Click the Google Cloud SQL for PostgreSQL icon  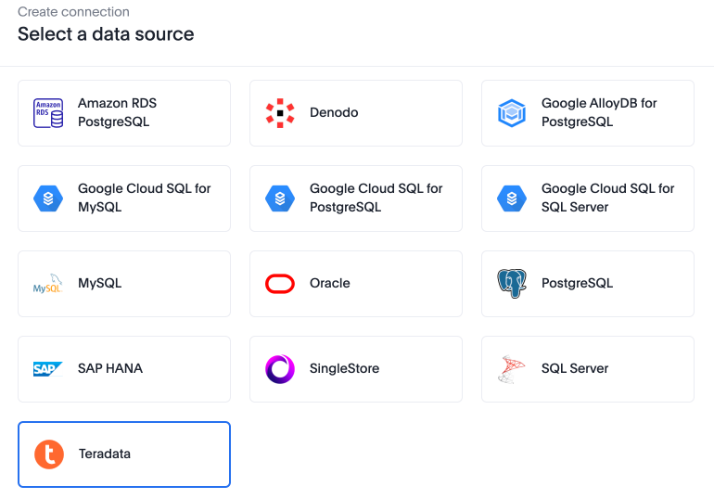pos(280,198)
